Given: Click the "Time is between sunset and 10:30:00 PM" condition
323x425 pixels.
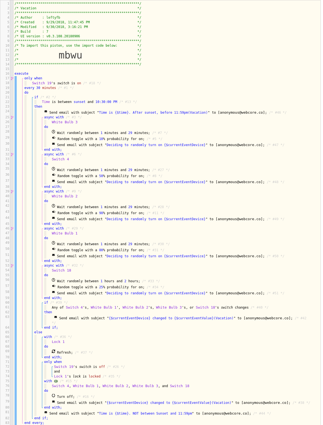Looking at the screenshot, I should 80,102.
